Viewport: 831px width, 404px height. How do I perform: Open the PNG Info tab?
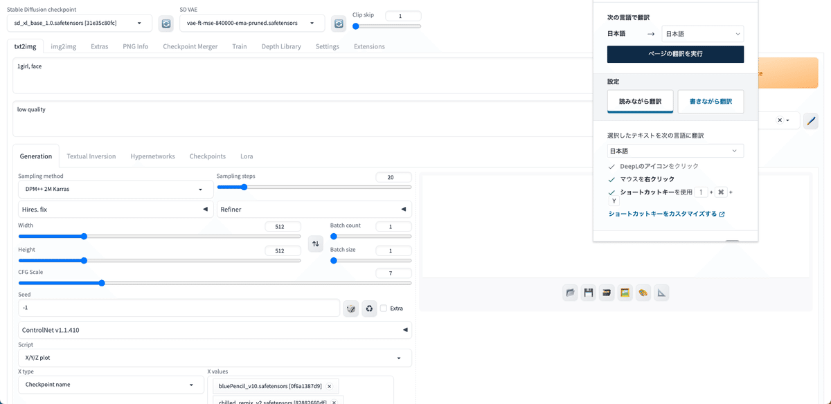[136, 46]
